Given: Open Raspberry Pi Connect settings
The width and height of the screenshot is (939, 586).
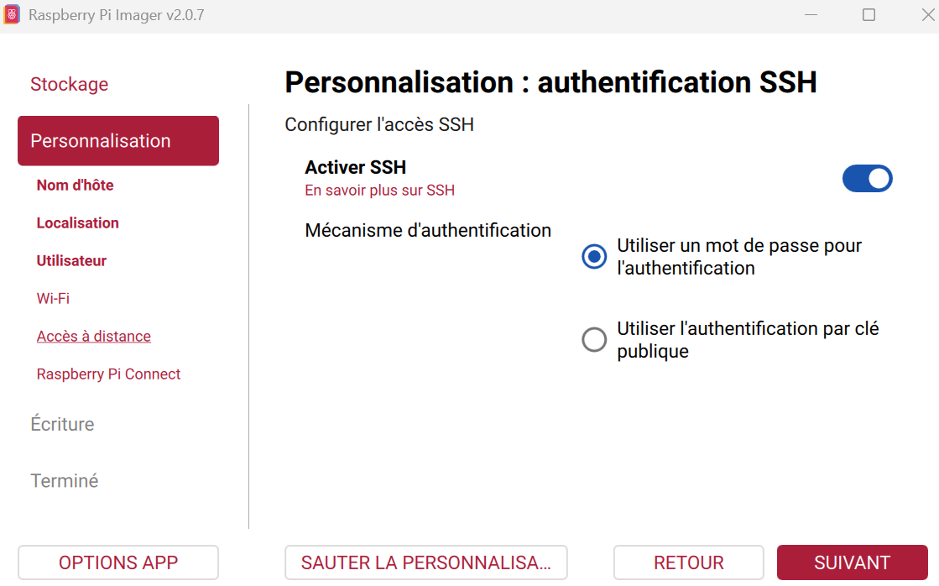Looking at the screenshot, I should 108,374.
